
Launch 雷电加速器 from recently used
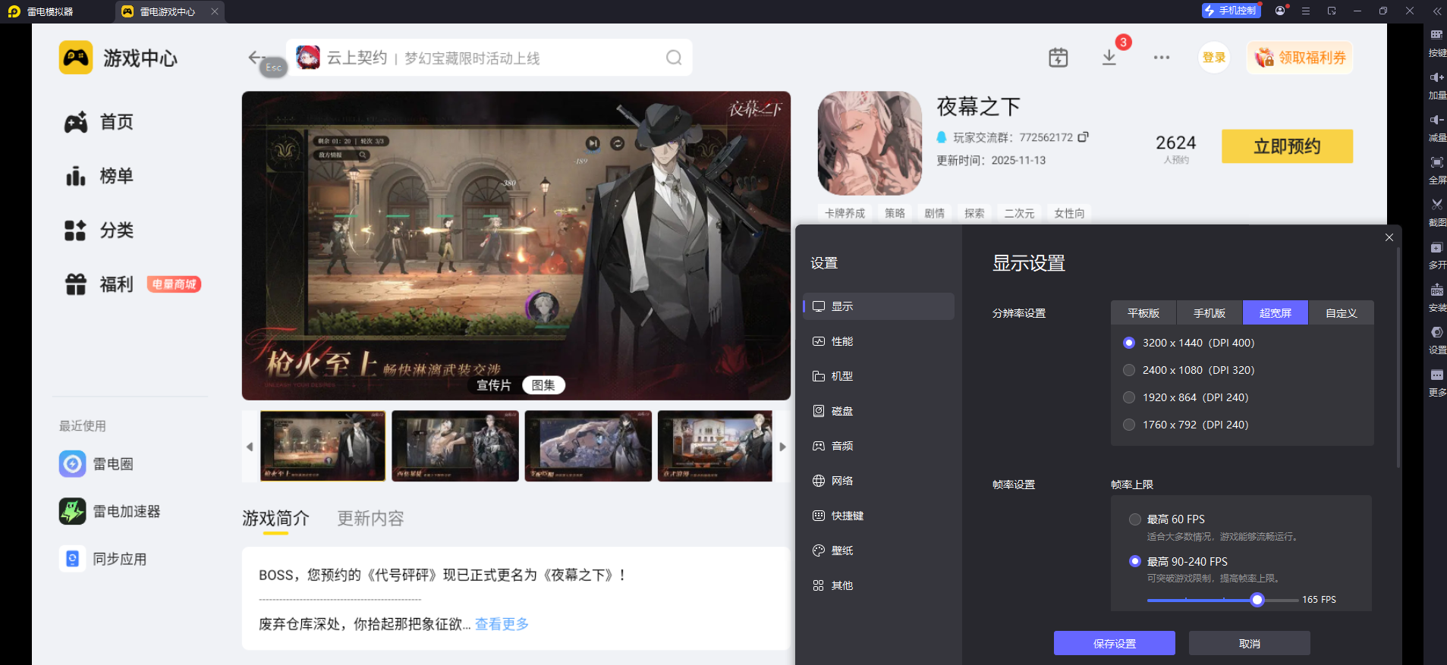coord(110,511)
